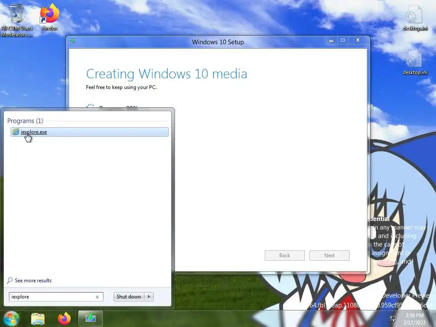Select the Recycle Bin desktop icon
This screenshot has height=327, width=436.
point(17,20)
